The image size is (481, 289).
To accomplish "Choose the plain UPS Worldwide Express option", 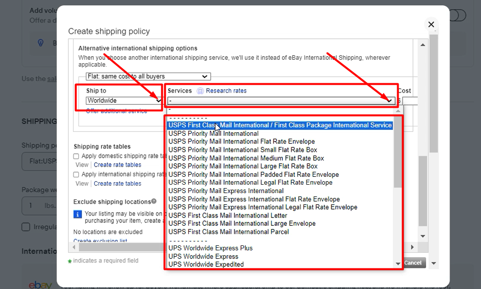I will [203, 257].
